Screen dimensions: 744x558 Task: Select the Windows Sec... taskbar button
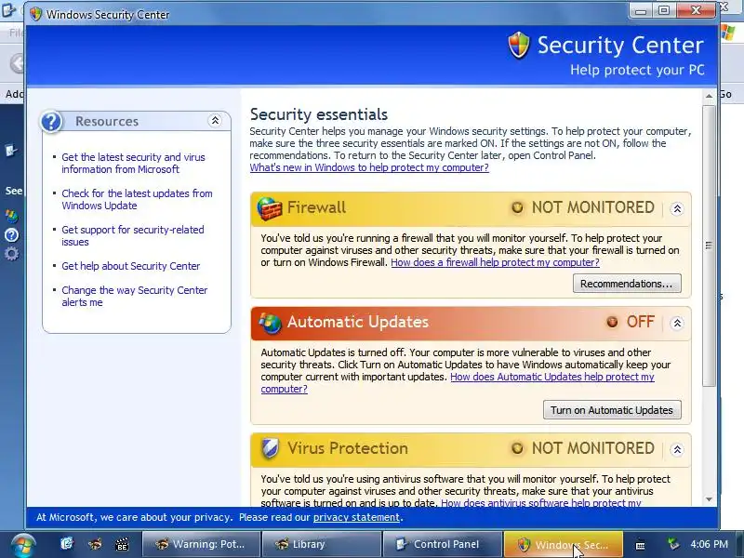click(x=563, y=544)
